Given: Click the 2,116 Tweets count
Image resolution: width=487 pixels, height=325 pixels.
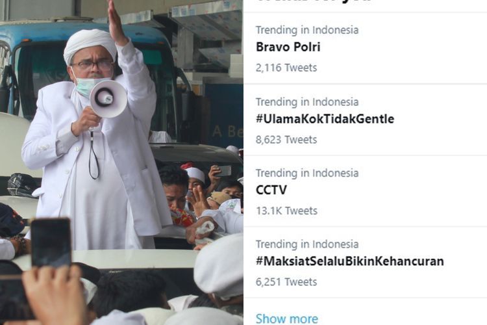Looking at the screenshot, I should (286, 68).
